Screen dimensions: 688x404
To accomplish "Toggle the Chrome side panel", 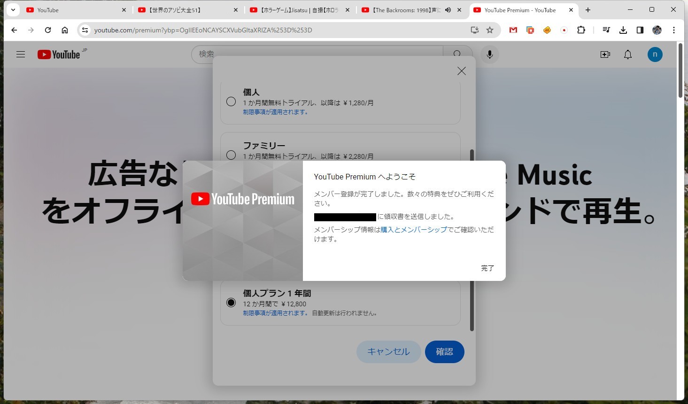I will tap(640, 30).
